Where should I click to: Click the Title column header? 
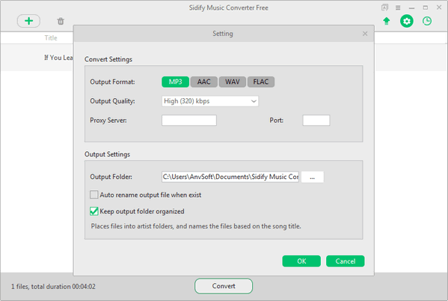click(x=51, y=37)
